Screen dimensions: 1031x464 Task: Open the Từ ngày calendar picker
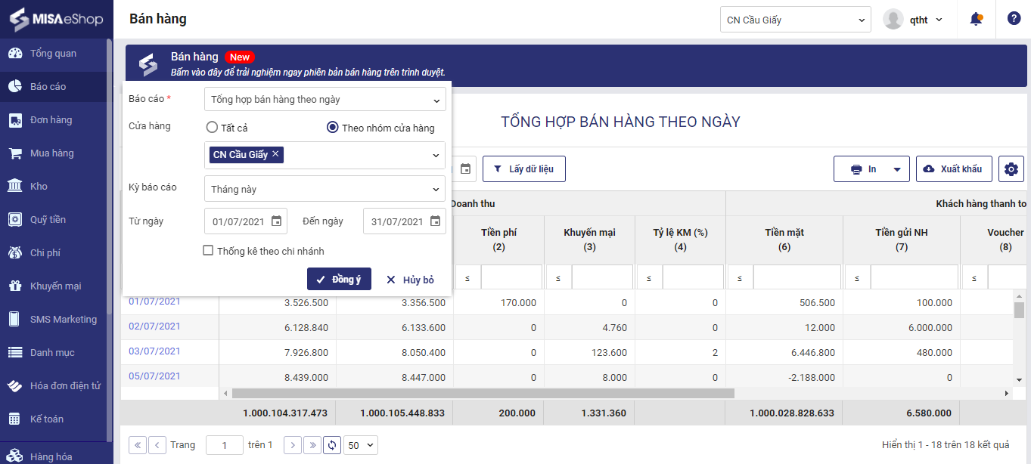[276, 221]
